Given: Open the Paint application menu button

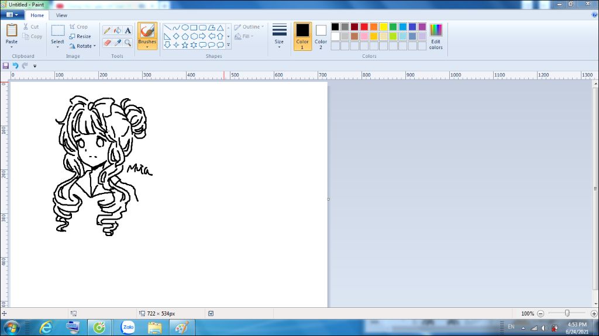Looking at the screenshot, I should 12,15.
